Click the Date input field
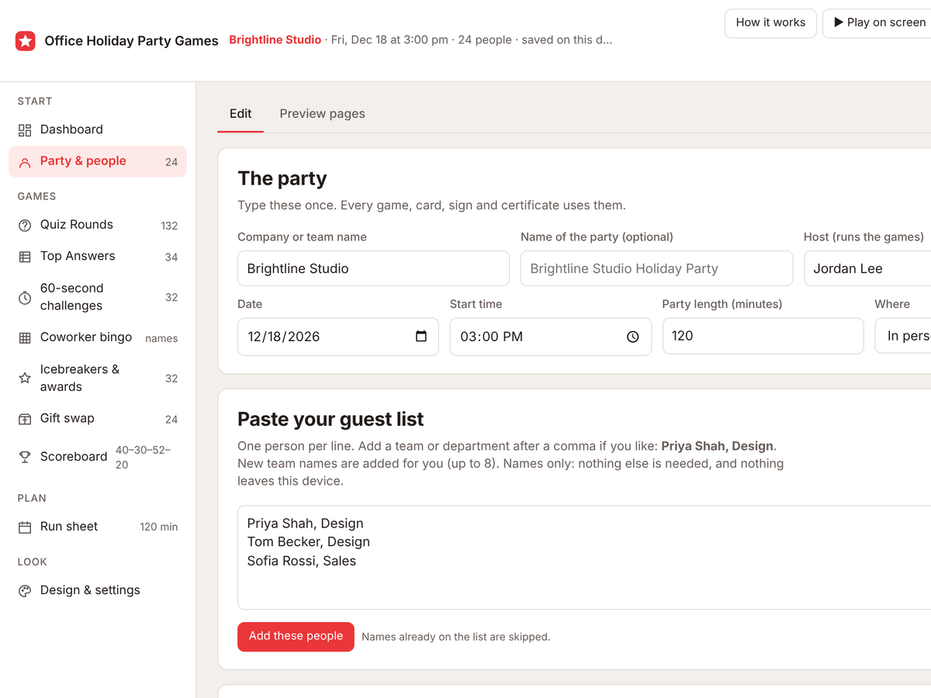Screen dimensions: 931x698 pos(337,337)
